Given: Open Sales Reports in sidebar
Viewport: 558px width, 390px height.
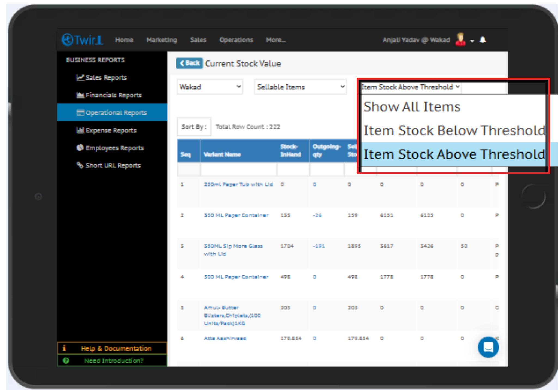Looking at the screenshot, I should 106,78.
